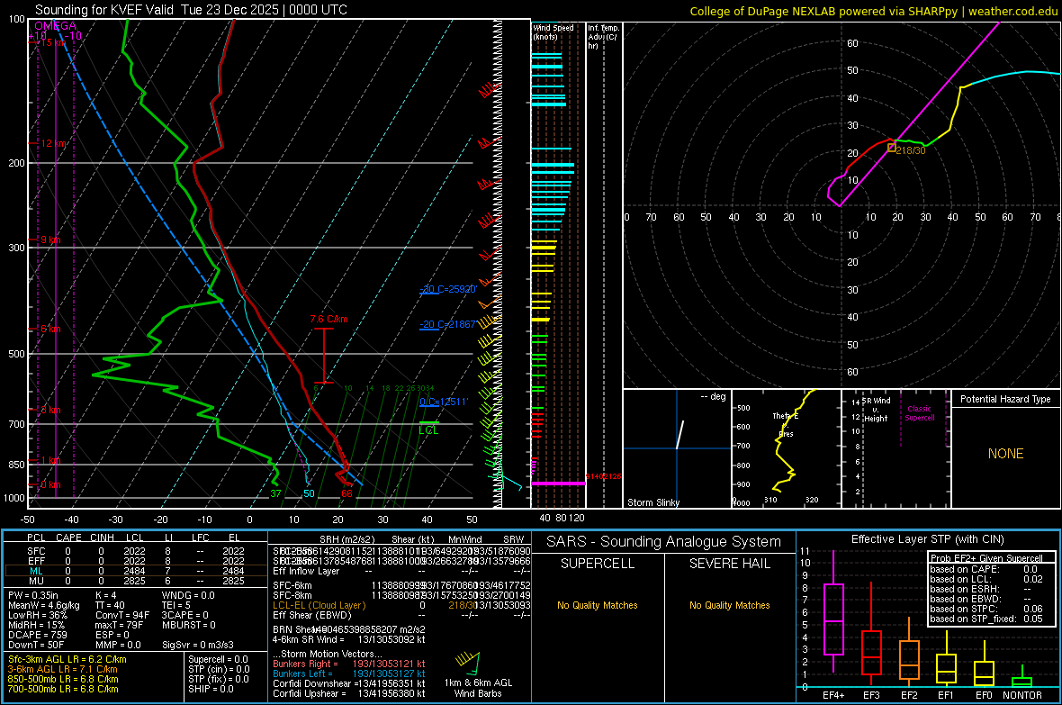Click the -30 C=25920' level label

[x=448, y=289]
